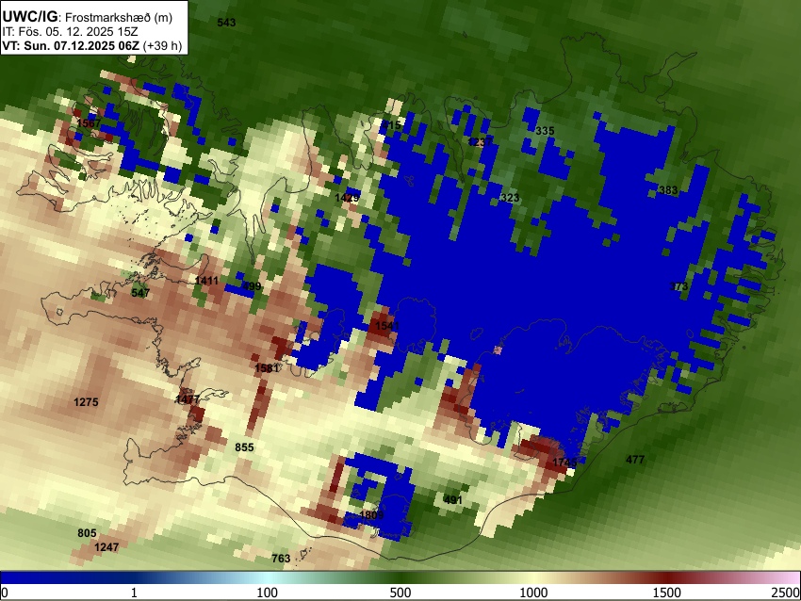This screenshot has height=601, width=801.
Task: Click the colorbar label 1000
Action: pyautogui.click(x=533, y=593)
